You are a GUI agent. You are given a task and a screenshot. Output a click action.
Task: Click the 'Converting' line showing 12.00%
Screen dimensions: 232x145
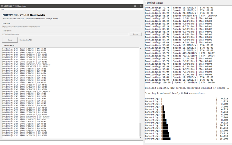(187, 130)
